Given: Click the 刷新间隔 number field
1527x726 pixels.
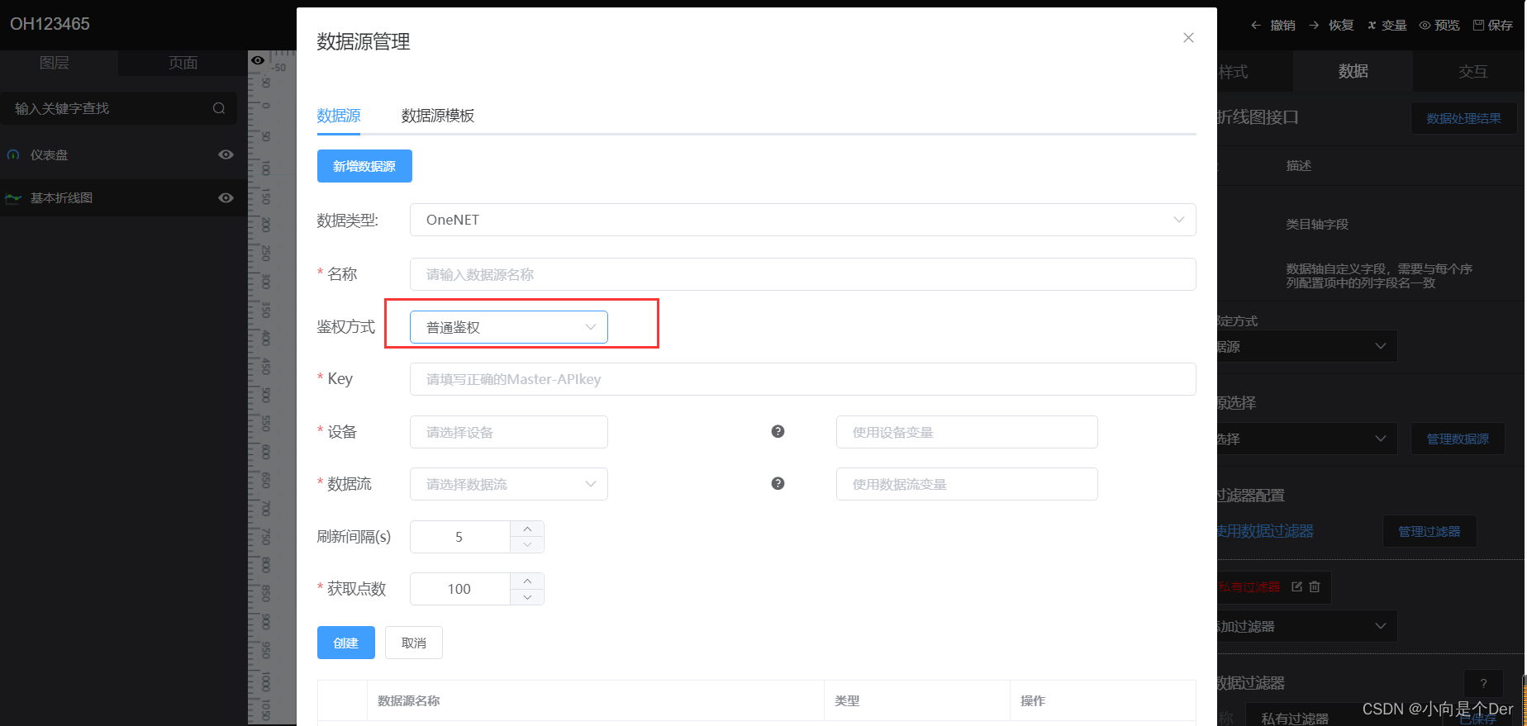Looking at the screenshot, I should tap(459, 537).
